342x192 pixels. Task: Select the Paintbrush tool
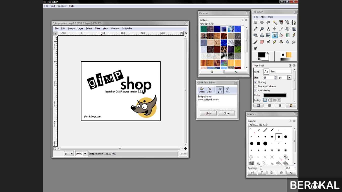[x=255, y=42]
